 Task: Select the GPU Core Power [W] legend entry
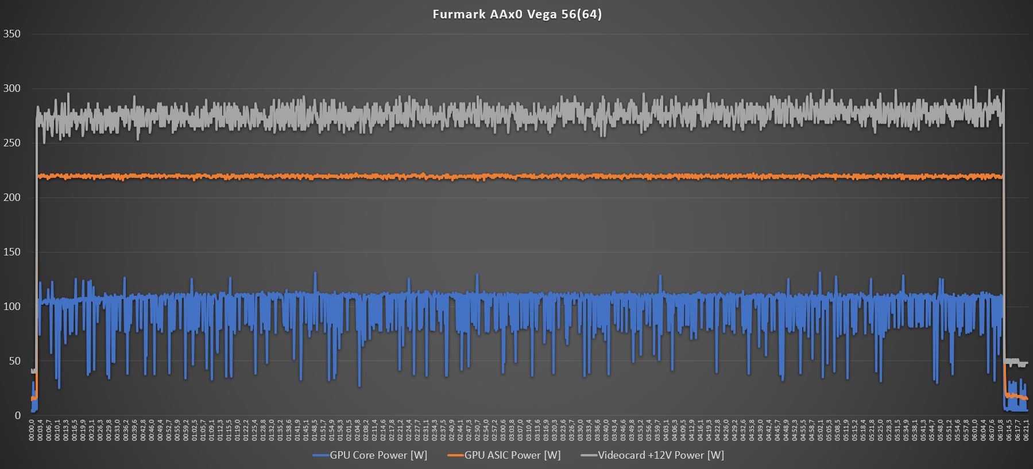click(x=370, y=455)
